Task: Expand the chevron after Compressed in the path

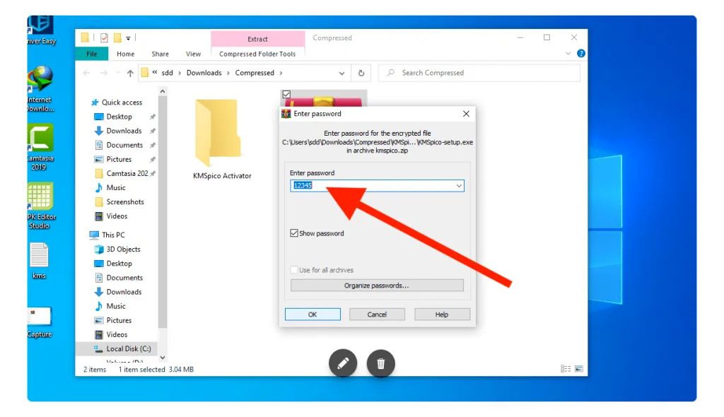Action: click(x=281, y=73)
